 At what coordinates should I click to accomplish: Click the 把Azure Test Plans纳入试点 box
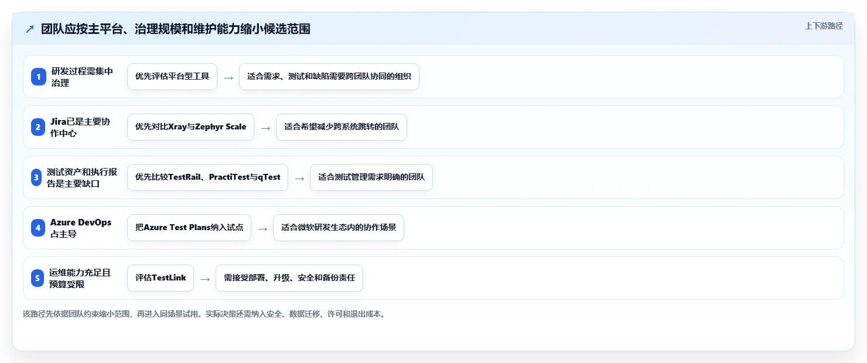189,228
